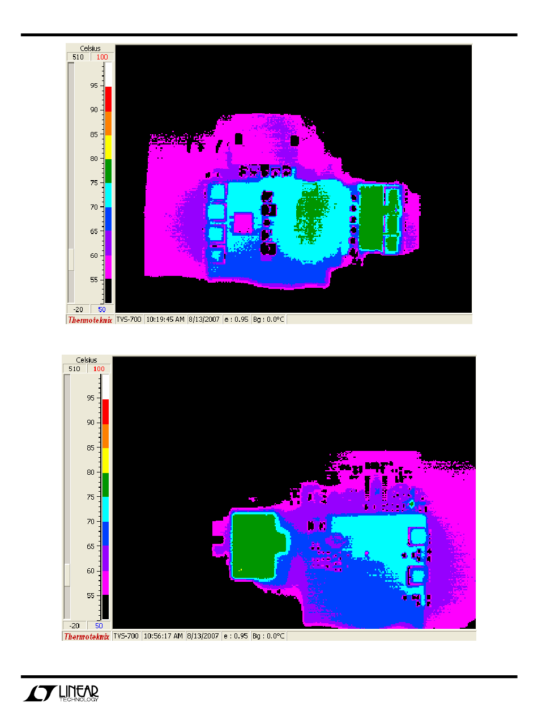
Task: Click the blue 50 field in the 10:19:45 AM capture
Action: click(x=103, y=309)
